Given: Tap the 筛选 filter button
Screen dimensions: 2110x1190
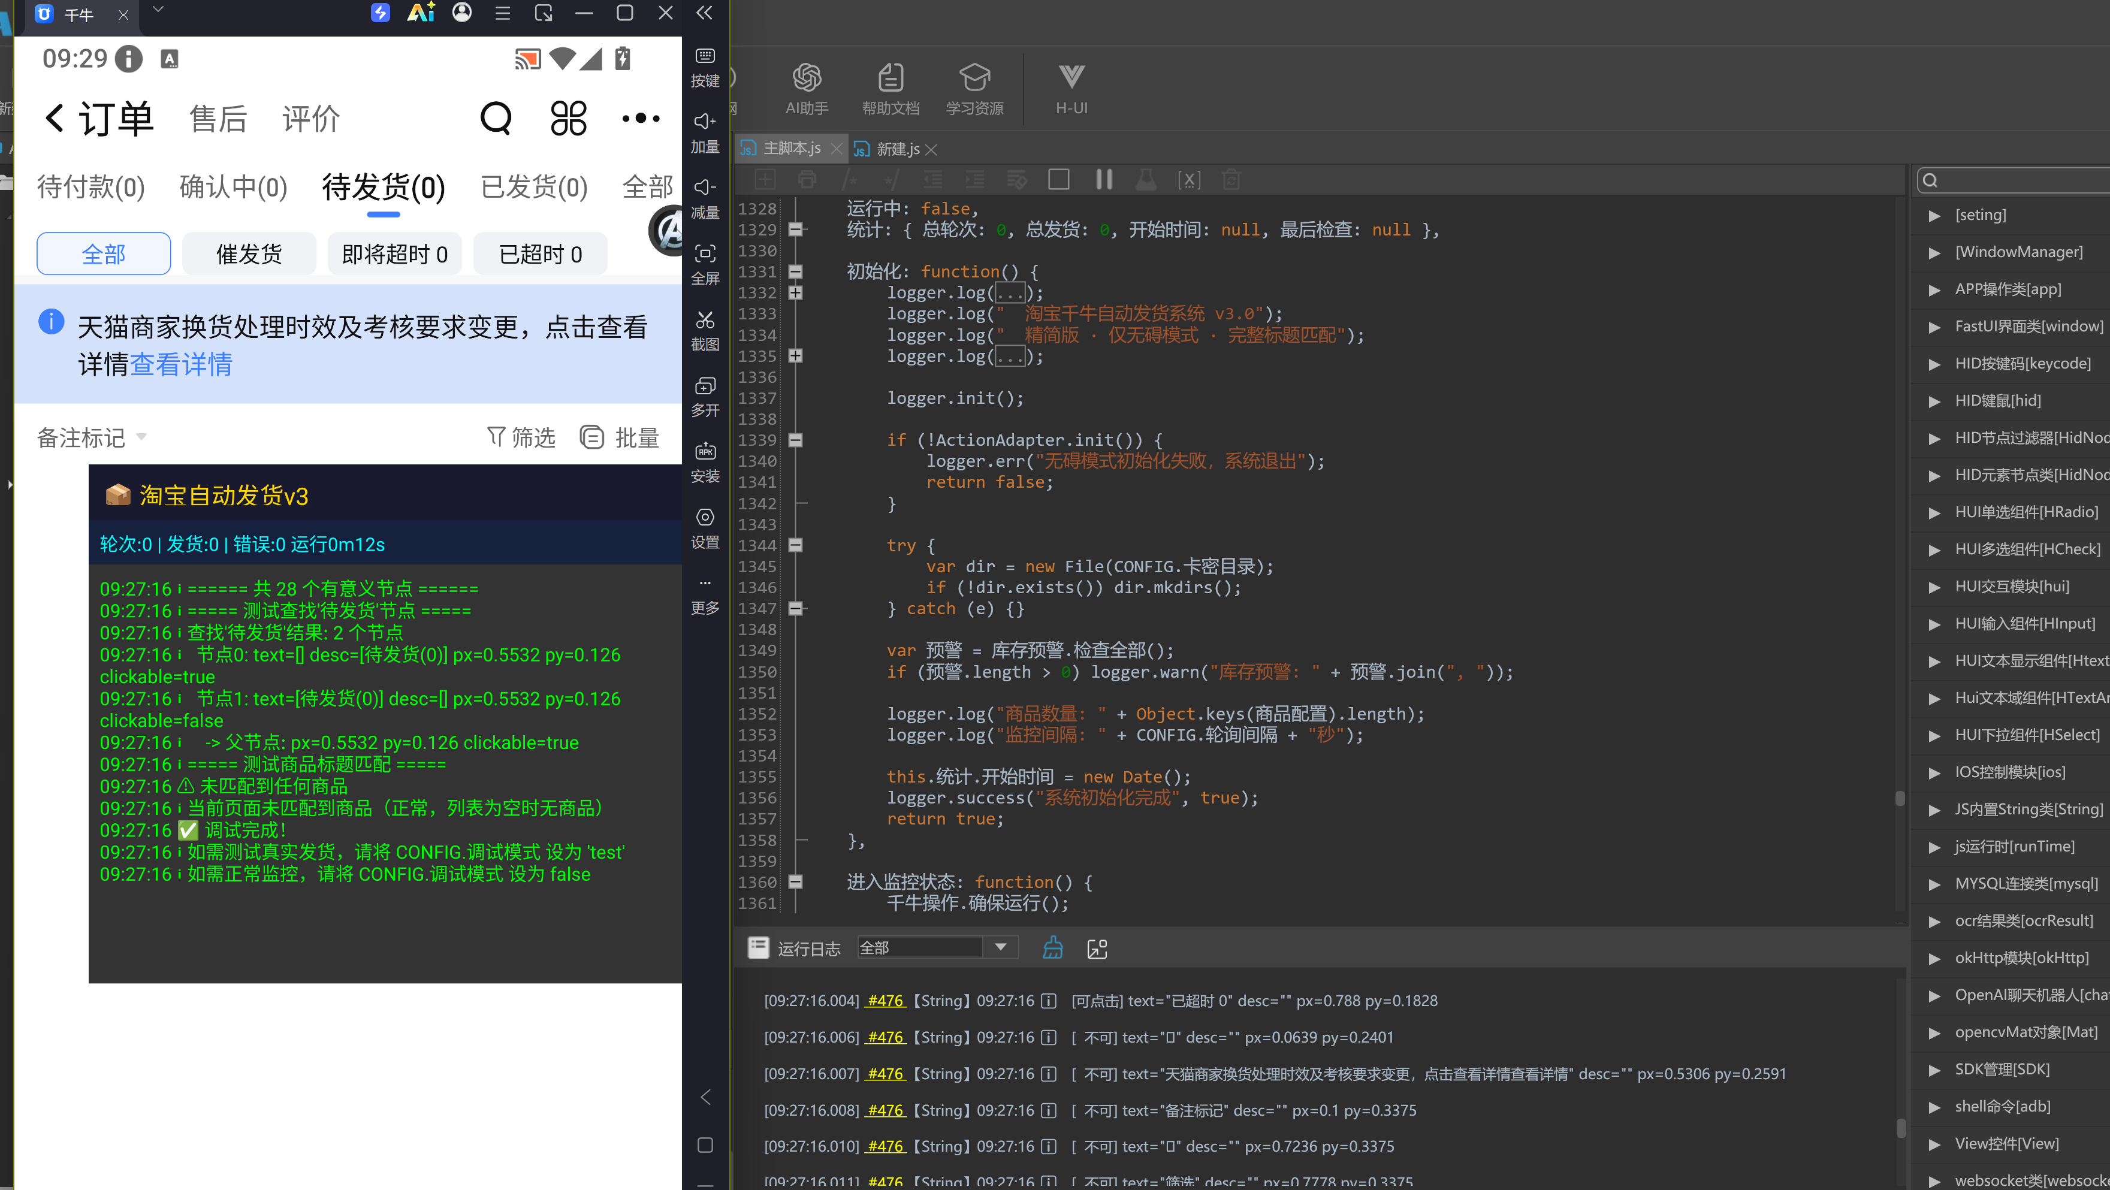Looking at the screenshot, I should click(x=521, y=437).
